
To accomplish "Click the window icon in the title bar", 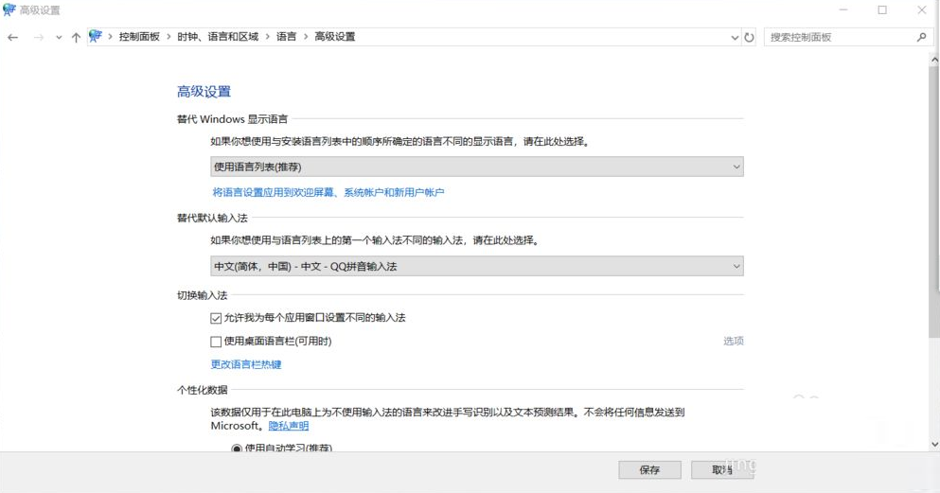I will point(9,9).
